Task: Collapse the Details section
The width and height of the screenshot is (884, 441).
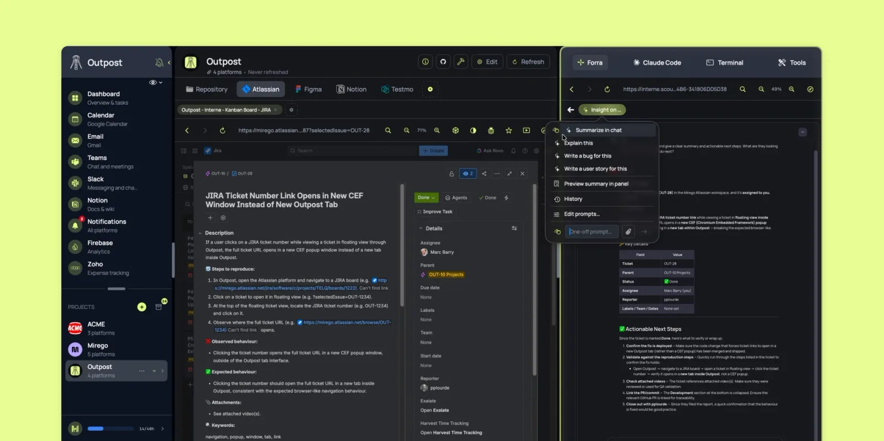Action: point(420,229)
